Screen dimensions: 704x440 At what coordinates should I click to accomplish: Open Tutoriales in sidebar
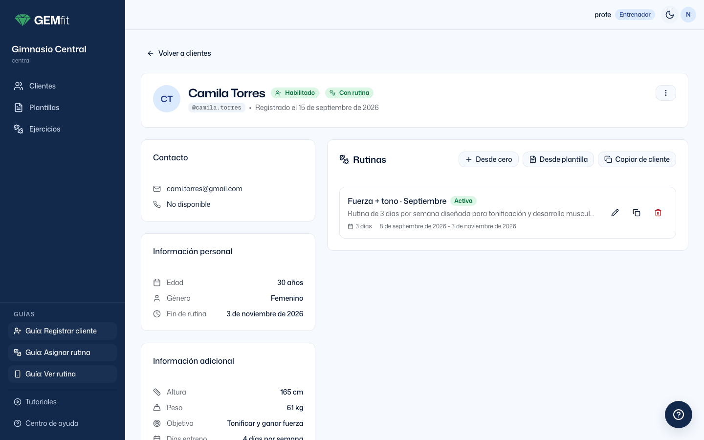[x=63, y=402]
